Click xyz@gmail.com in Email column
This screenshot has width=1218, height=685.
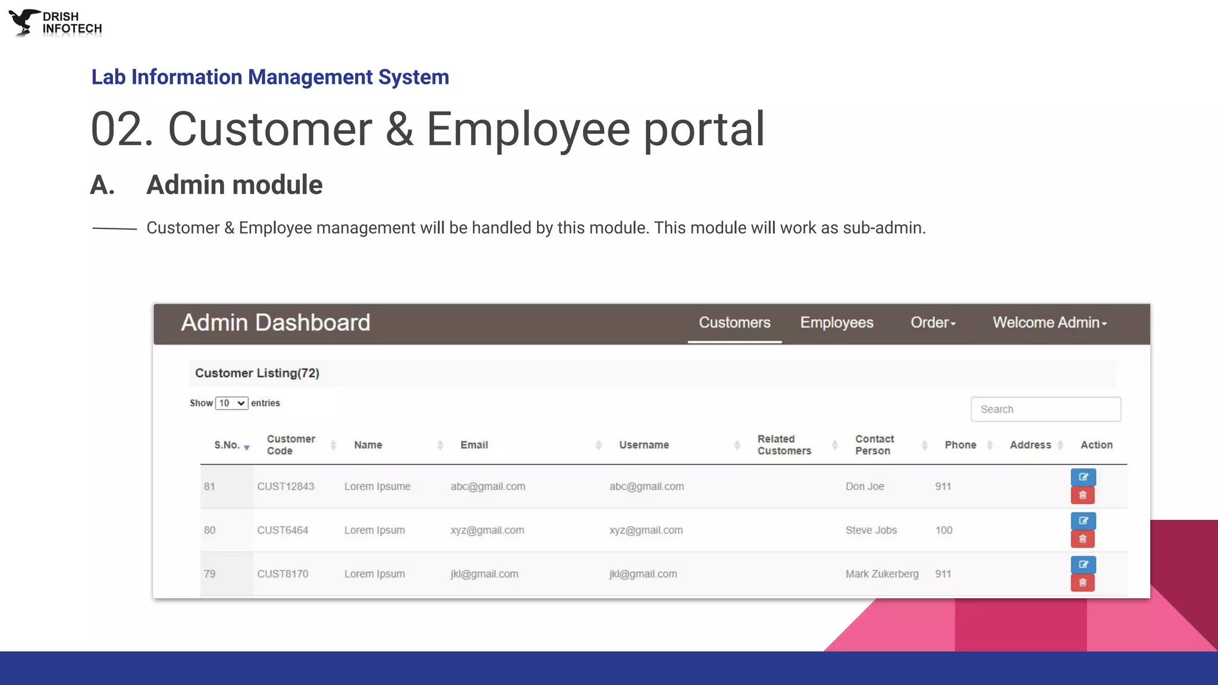[x=487, y=530]
